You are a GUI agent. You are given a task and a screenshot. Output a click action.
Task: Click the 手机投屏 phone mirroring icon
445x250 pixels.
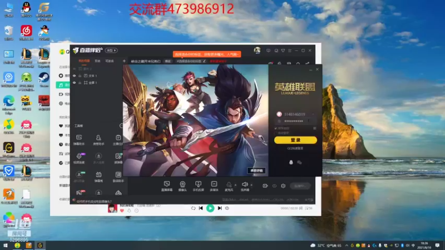click(x=198, y=184)
